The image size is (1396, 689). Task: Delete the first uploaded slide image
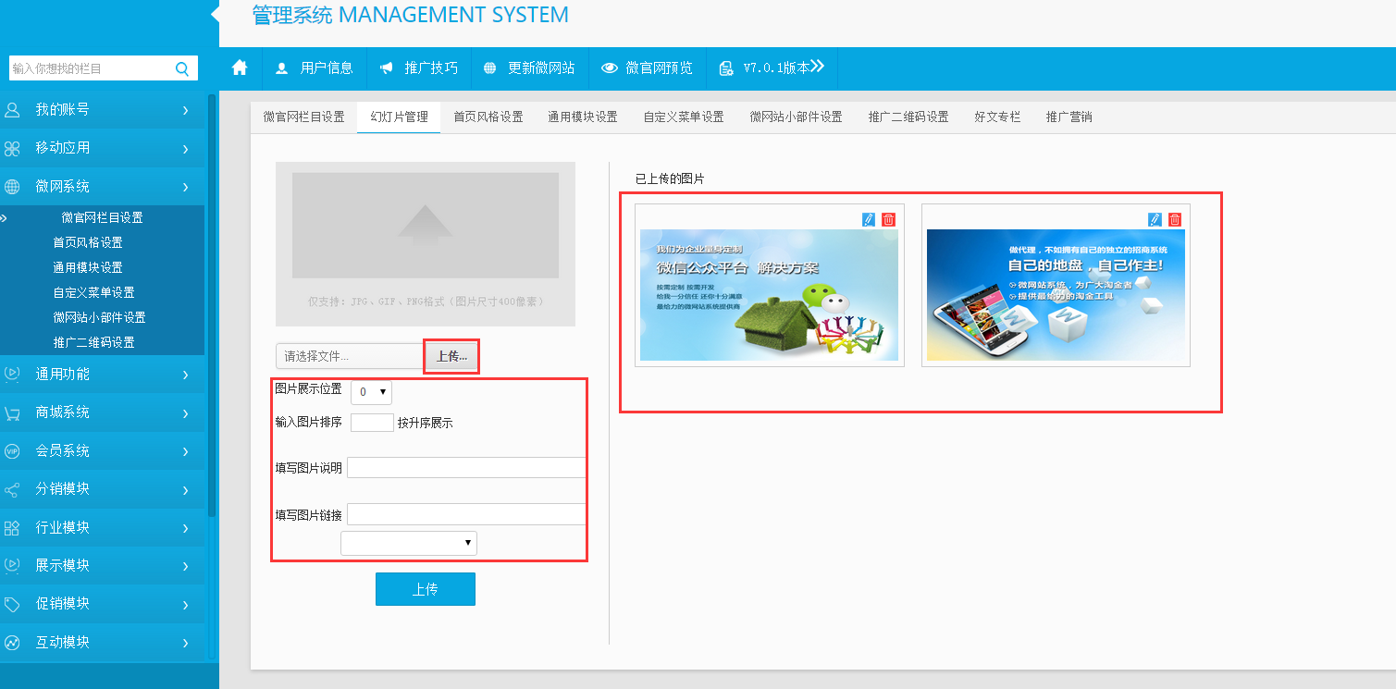[x=888, y=219]
